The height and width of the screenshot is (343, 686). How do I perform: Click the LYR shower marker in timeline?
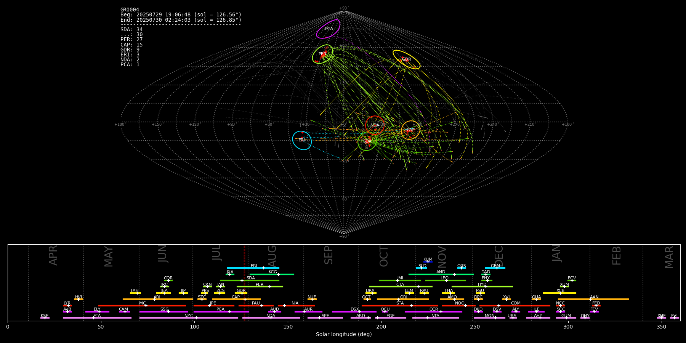(68, 306)
